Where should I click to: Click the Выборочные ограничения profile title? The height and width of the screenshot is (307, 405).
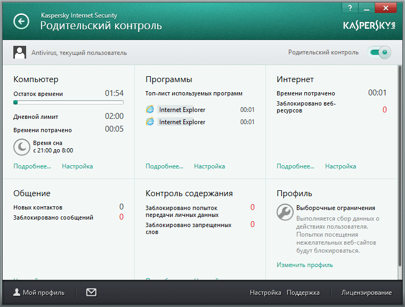(x=336, y=208)
